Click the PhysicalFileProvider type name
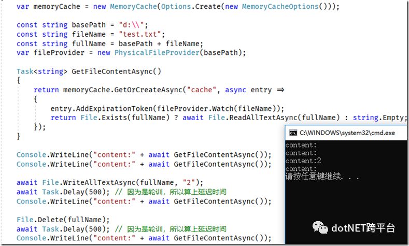Image resolution: width=409 pixels, height=246 pixels. click(x=157, y=53)
